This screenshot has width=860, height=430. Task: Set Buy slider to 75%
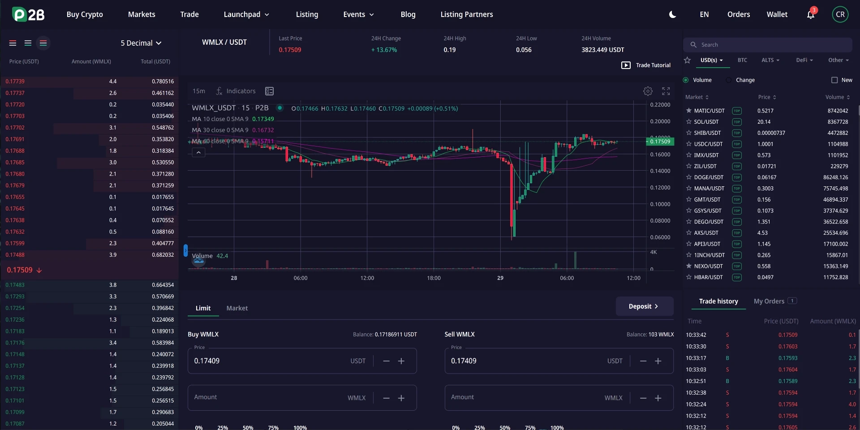point(273,428)
